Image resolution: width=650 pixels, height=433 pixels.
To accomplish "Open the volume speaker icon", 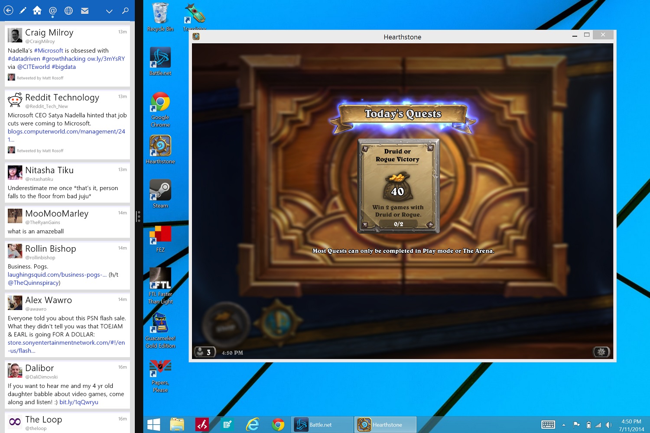I will pyautogui.click(x=609, y=425).
